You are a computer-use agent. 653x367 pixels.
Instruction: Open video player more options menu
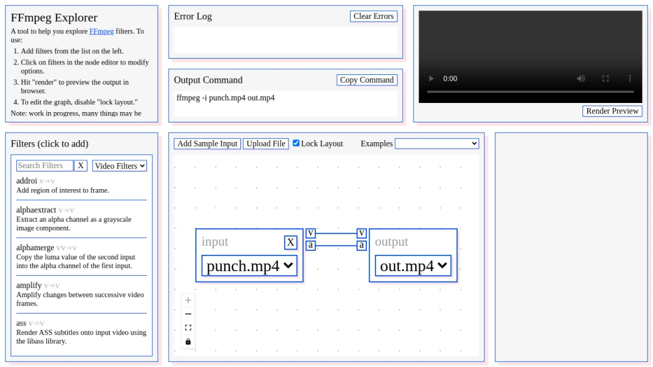[629, 79]
